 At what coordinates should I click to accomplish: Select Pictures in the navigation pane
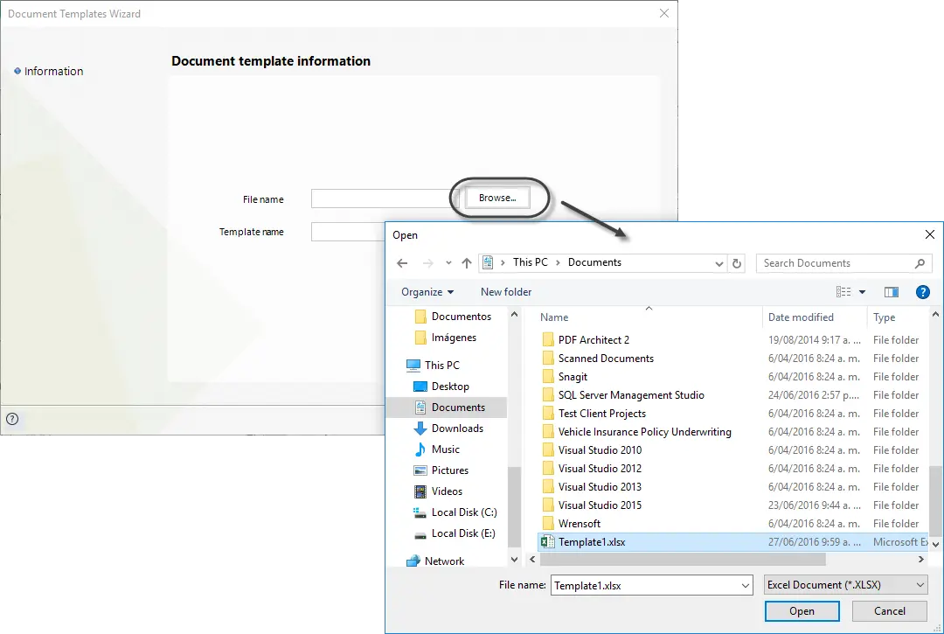[x=441, y=470]
